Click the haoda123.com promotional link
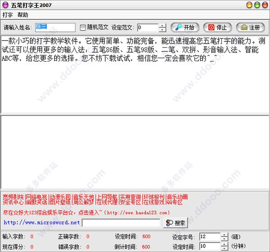Viewport: 270px width, 252px height. (x=86, y=212)
